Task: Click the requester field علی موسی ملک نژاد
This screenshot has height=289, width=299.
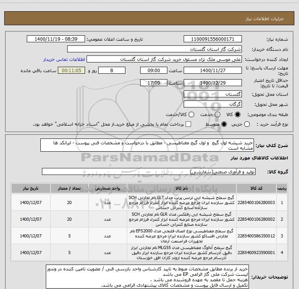Action: coord(164,59)
